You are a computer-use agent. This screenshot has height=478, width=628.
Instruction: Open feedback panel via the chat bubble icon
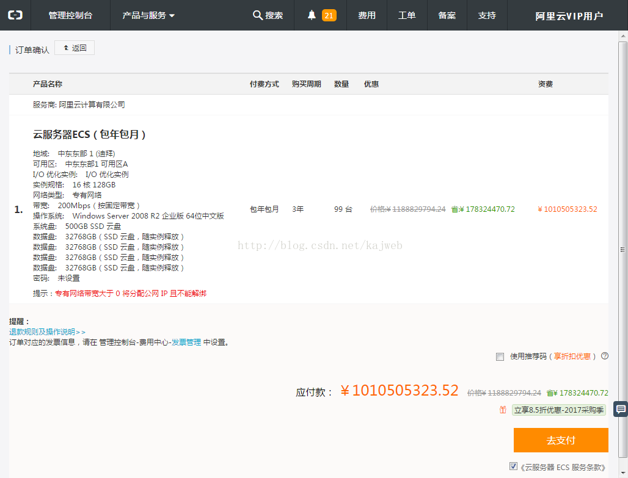point(620,408)
